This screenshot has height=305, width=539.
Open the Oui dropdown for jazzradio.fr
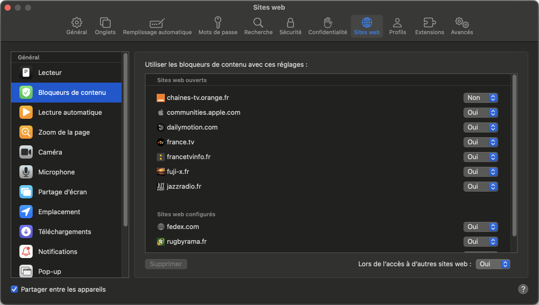click(481, 187)
